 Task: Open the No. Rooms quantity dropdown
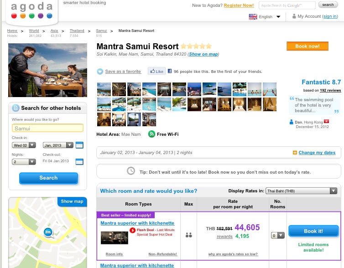coord(278,236)
